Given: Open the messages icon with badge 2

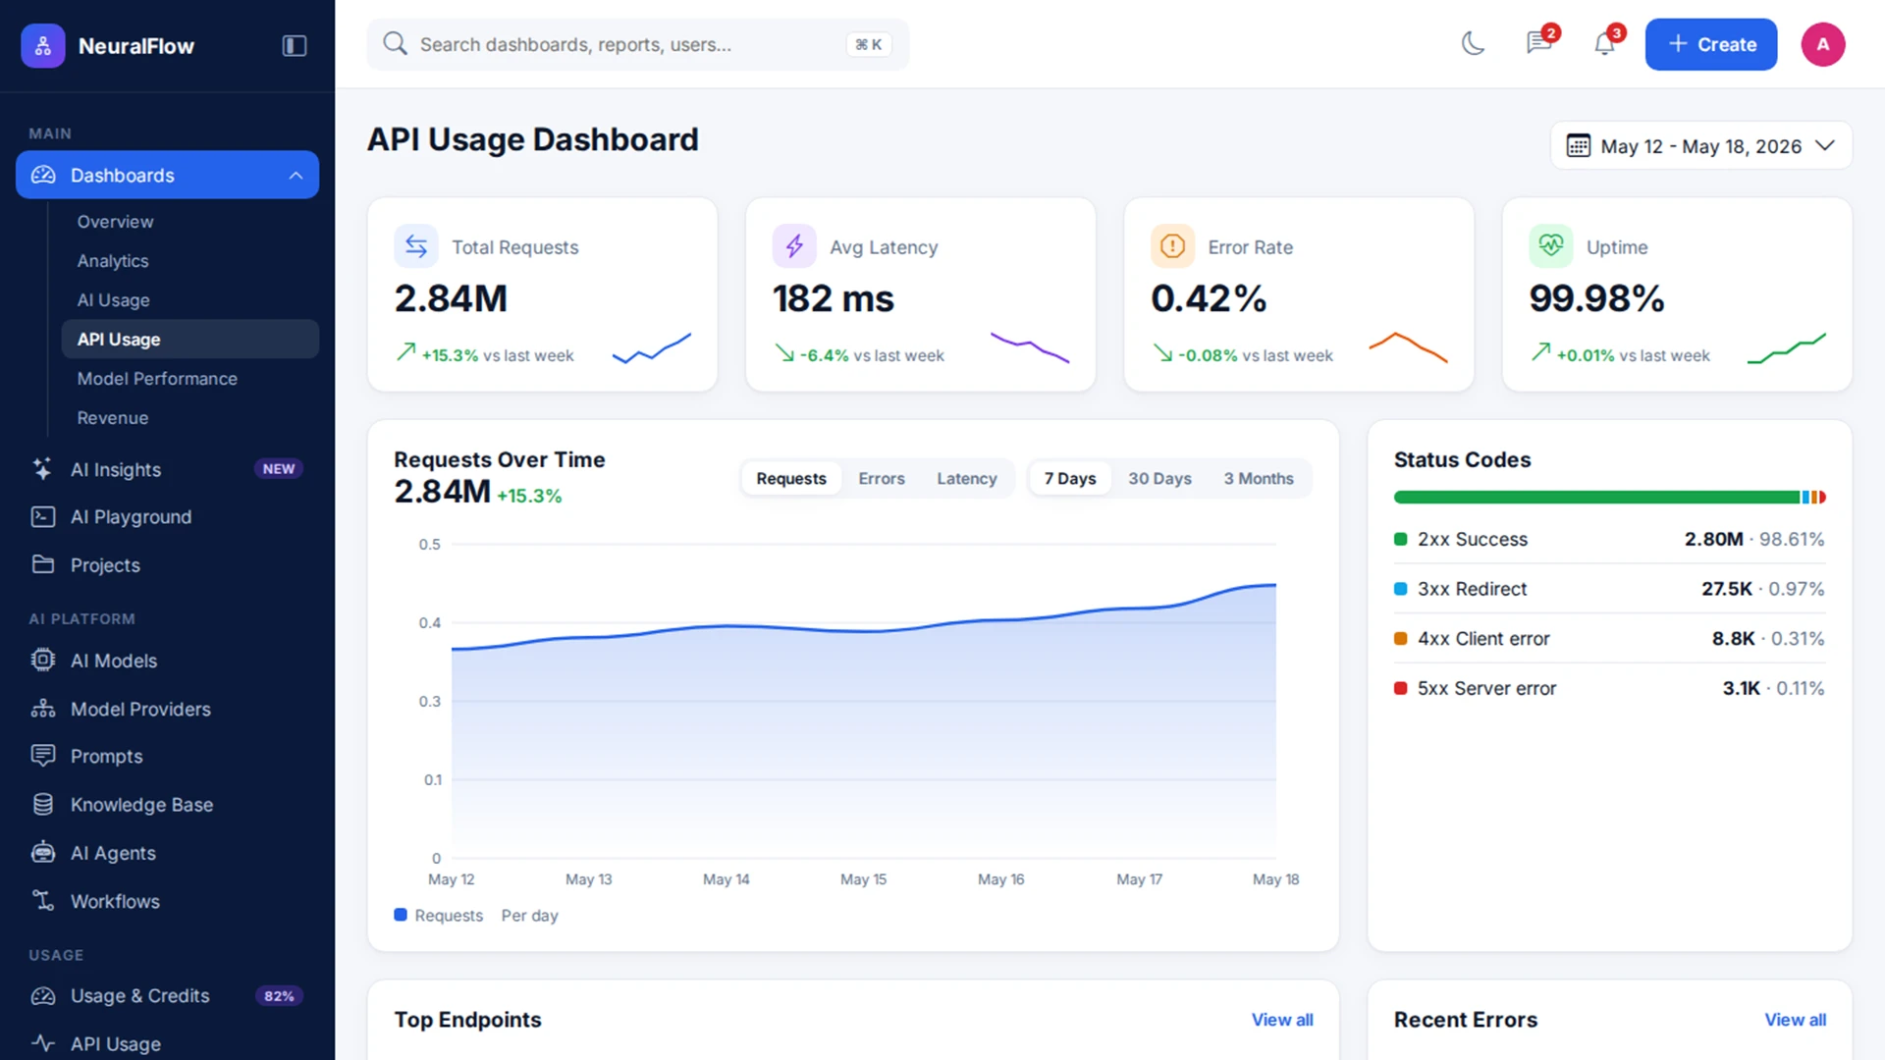Looking at the screenshot, I should (1538, 44).
